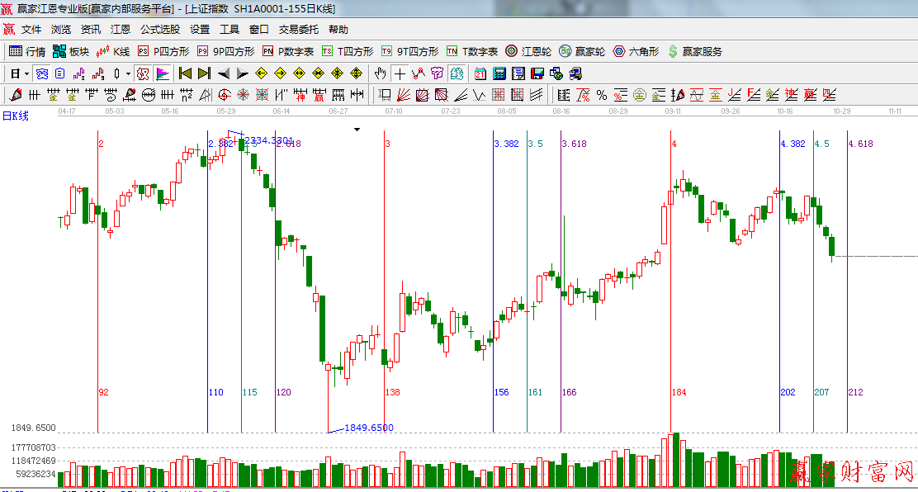This screenshot has height=492, width=918.
Task: Open the 六角形 hexagon chart tool
Action: [x=636, y=51]
